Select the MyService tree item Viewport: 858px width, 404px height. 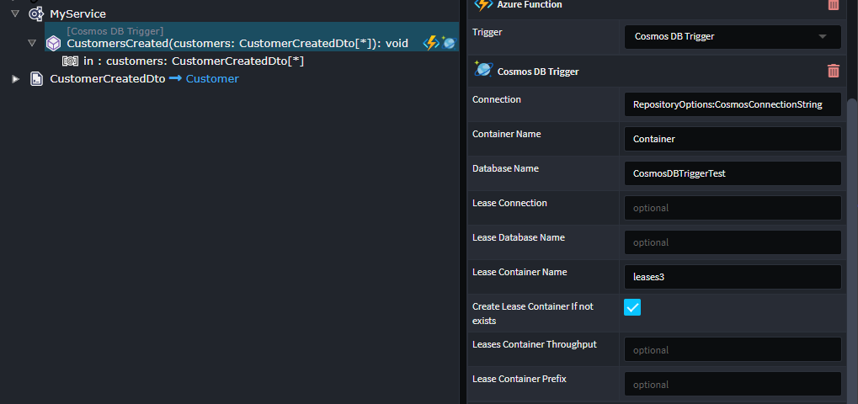pos(77,14)
